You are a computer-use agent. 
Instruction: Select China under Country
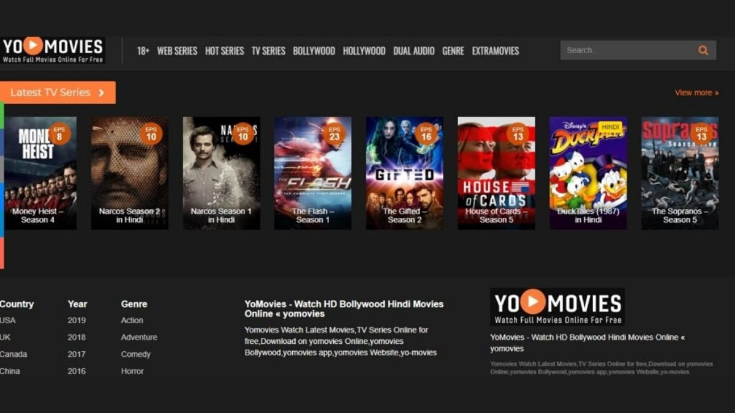pos(10,371)
